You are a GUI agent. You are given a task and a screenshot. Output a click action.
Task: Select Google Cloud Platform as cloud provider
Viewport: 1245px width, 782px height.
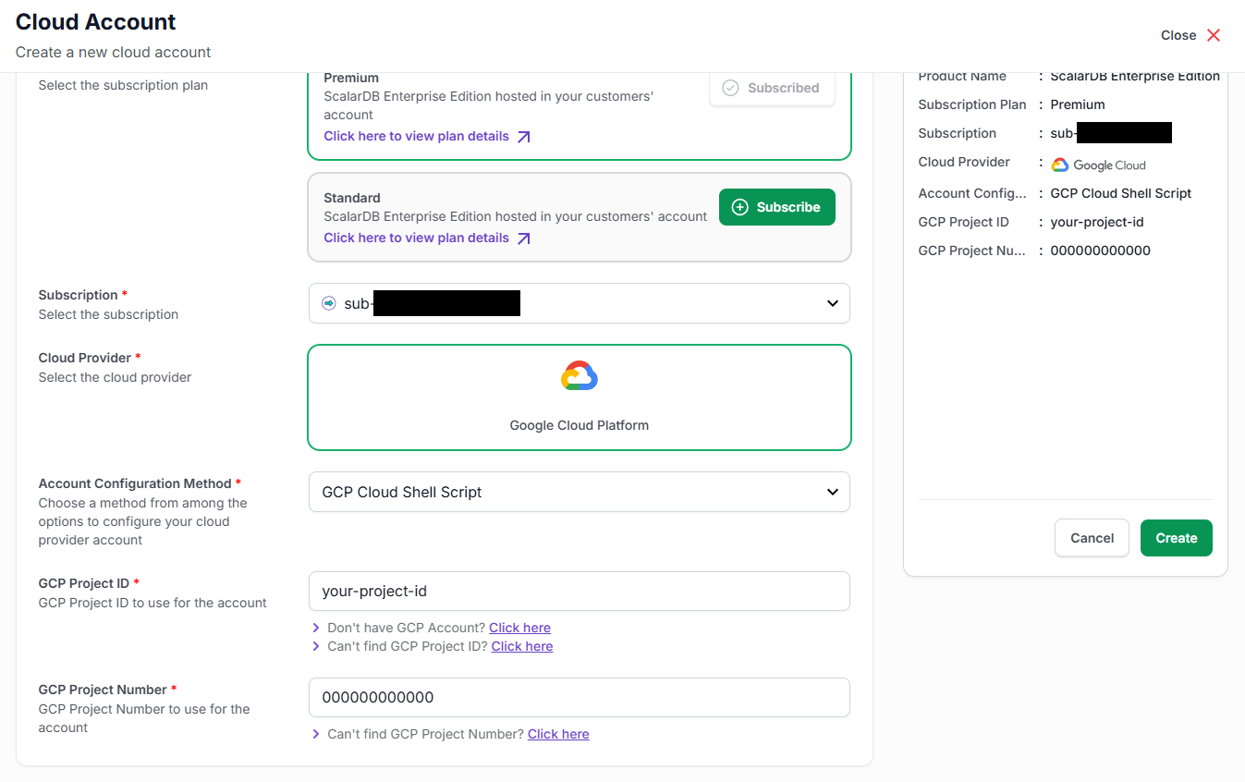coord(579,397)
